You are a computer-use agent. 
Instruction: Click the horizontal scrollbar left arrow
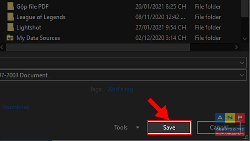pos(2,47)
